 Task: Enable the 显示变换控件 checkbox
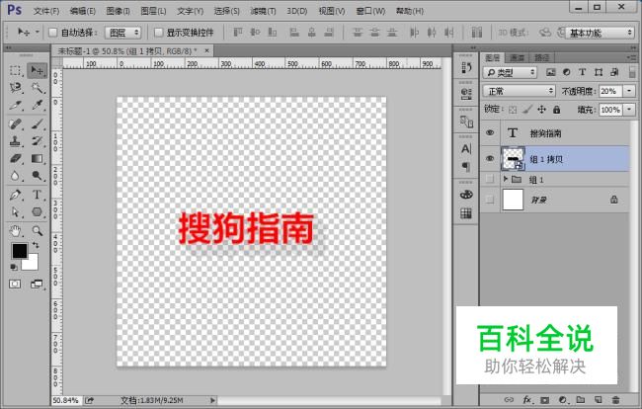pos(158,33)
